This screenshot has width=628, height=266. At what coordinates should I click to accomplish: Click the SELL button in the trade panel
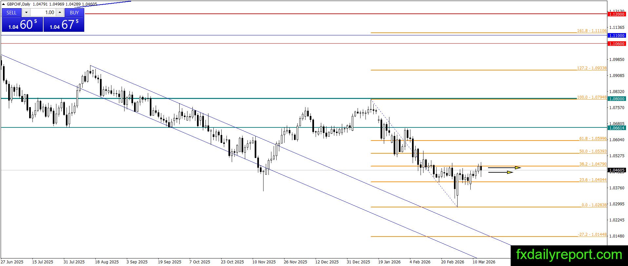[x=11, y=12]
